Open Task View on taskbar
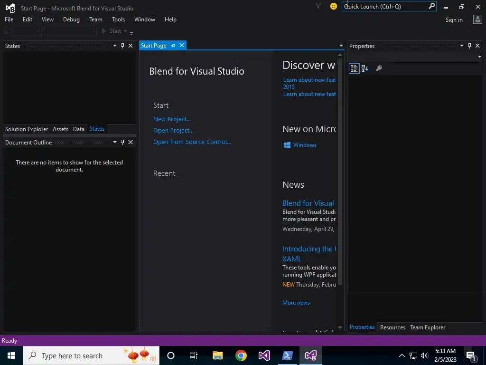This screenshot has width=486, height=365. (x=194, y=355)
